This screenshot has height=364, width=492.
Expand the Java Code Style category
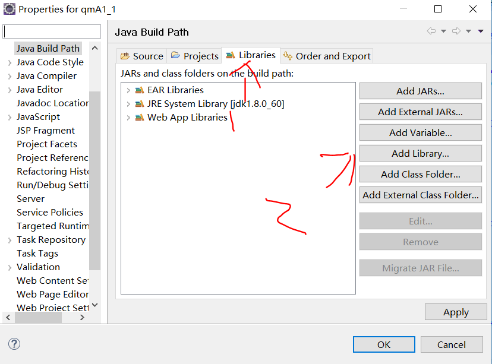point(10,62)
